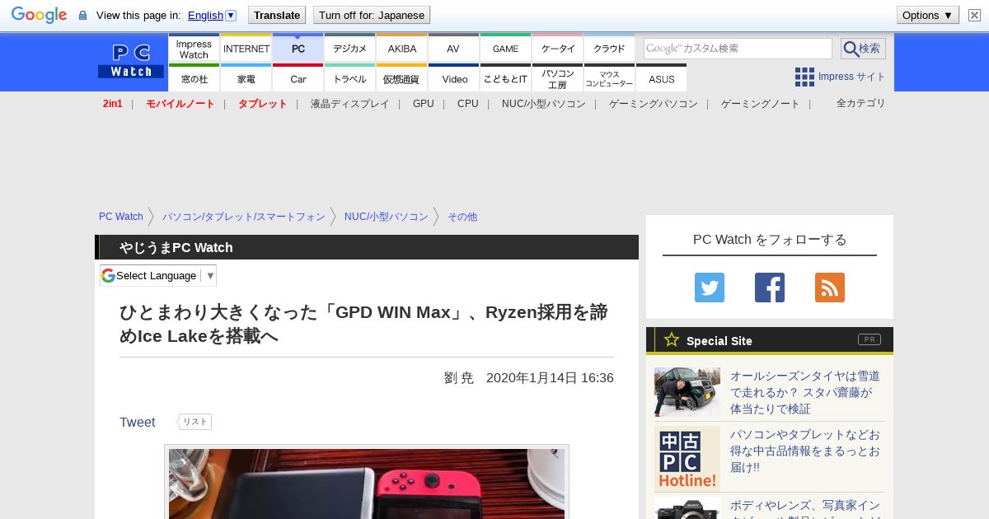The height and width of the screenshot is (519, 989).
Task: Open the 全カテゴリ link
Action: [x=861, y=103]
